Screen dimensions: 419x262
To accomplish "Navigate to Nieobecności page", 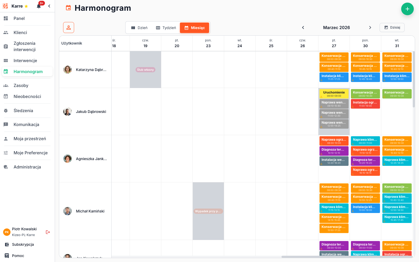I will [x=27, y=96].
